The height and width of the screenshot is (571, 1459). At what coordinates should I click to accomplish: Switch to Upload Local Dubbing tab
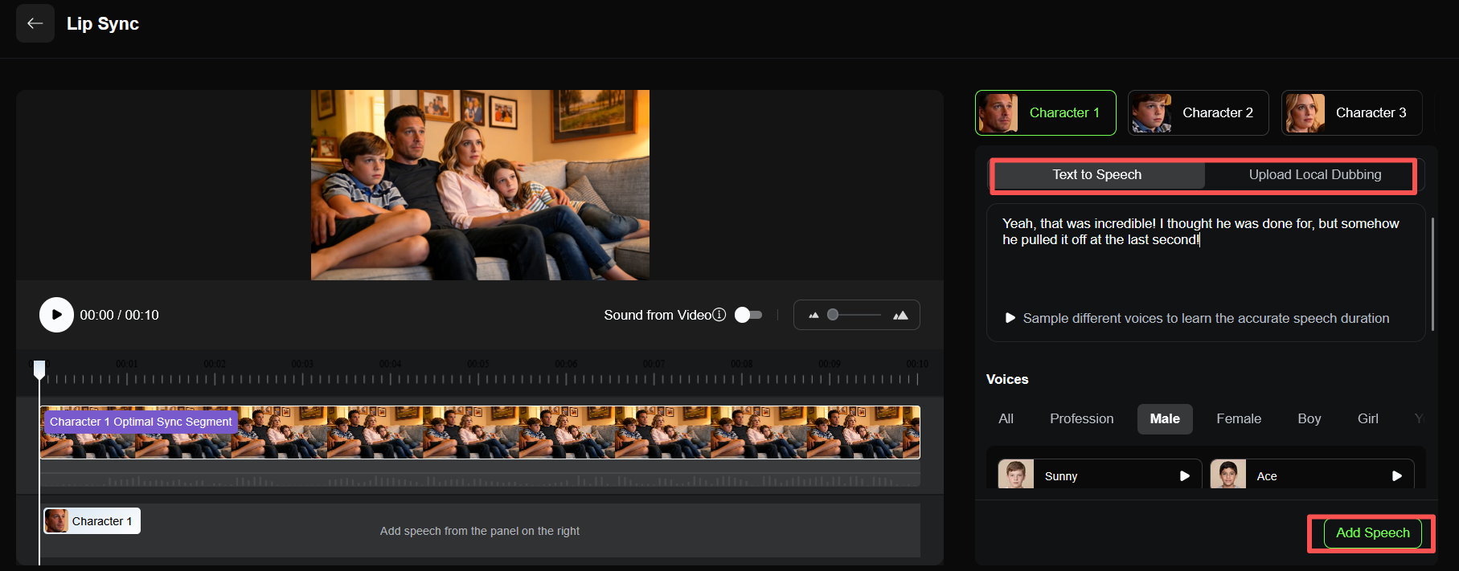click(x=1315, y=174)
